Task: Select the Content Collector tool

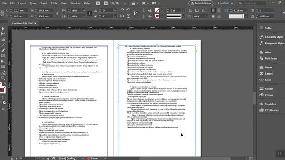Action: click(3, 40)
